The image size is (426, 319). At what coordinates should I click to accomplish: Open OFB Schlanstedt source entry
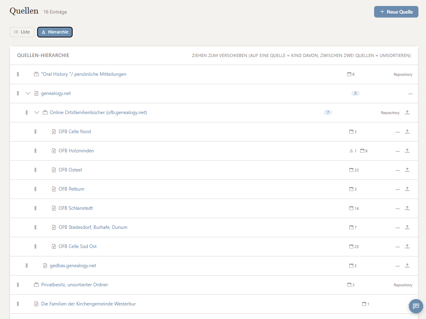pos(76,208)
